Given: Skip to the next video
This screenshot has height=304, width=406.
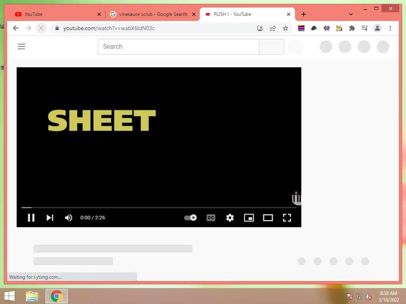Looking at the screenshot, I should pyautogui.click(x=50, y=218).
